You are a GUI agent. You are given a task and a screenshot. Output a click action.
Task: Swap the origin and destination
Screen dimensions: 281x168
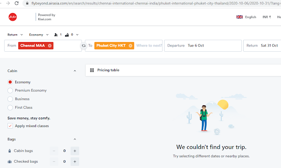click(83, 46)
